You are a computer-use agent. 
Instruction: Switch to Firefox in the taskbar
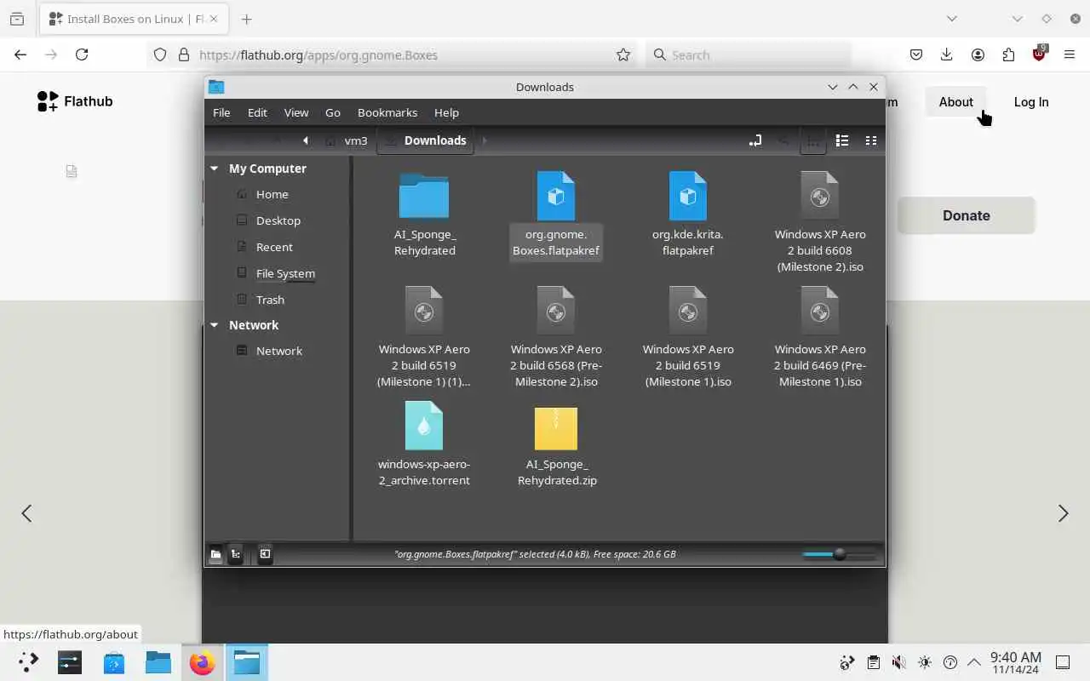[x=203, y=662]
